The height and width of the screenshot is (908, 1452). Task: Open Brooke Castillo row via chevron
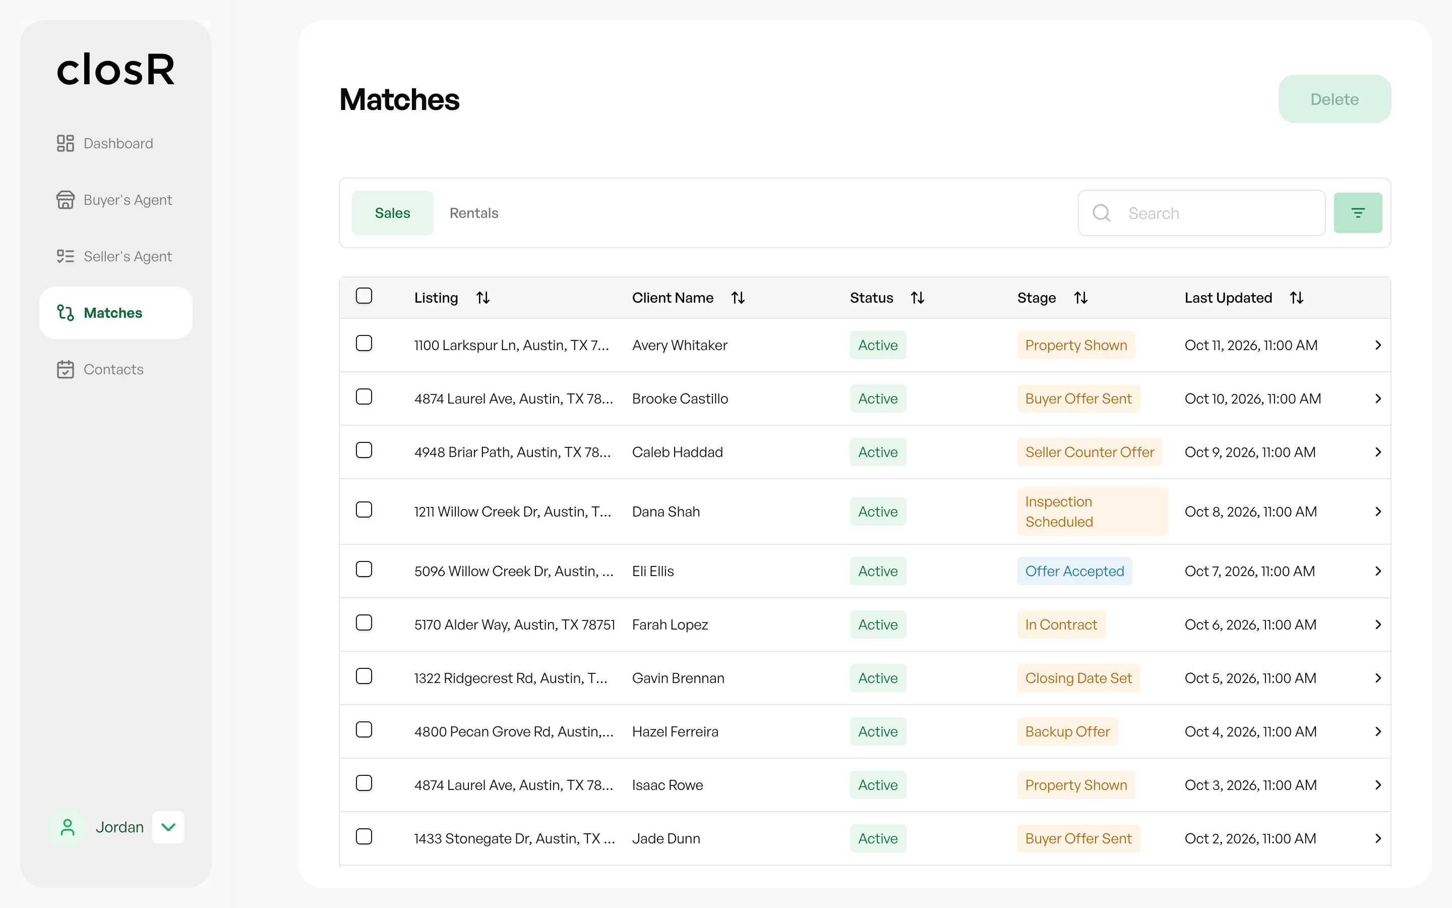coord(1378,399)
